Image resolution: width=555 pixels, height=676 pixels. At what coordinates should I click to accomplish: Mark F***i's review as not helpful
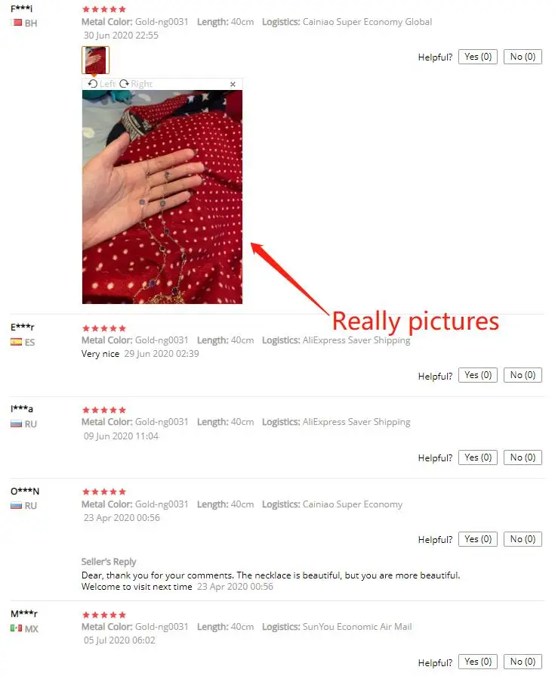coord(523,57)
